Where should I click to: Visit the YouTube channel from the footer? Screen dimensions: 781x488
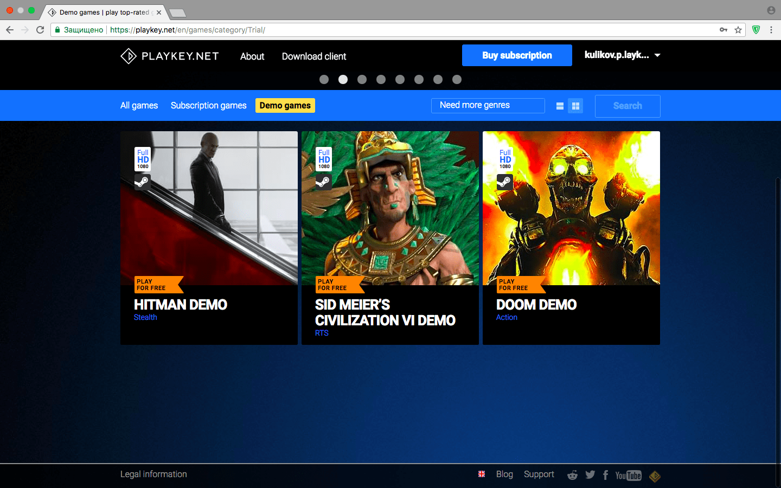click(628, 476)
